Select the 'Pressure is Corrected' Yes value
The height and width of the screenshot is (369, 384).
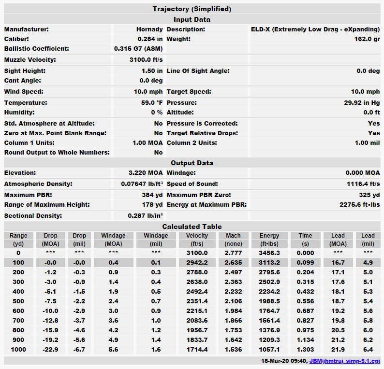pyautogui.click(x=374, y=124)
